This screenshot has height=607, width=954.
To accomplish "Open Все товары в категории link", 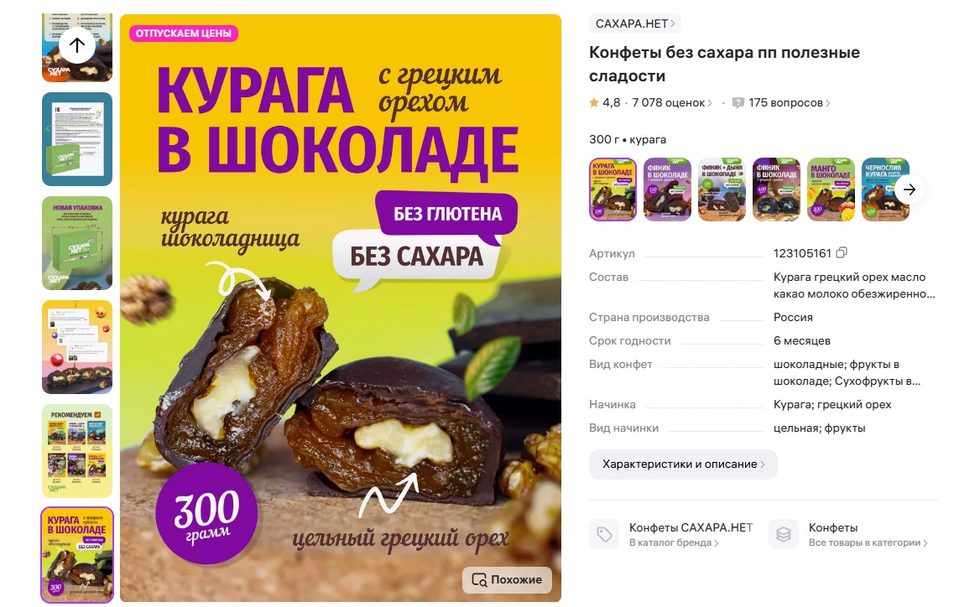I will 868,542.
